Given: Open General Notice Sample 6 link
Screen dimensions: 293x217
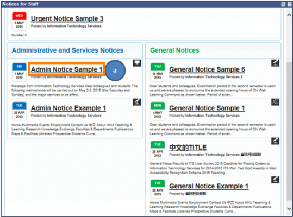Looking at the screenshot, I should (x=207, y=69).
